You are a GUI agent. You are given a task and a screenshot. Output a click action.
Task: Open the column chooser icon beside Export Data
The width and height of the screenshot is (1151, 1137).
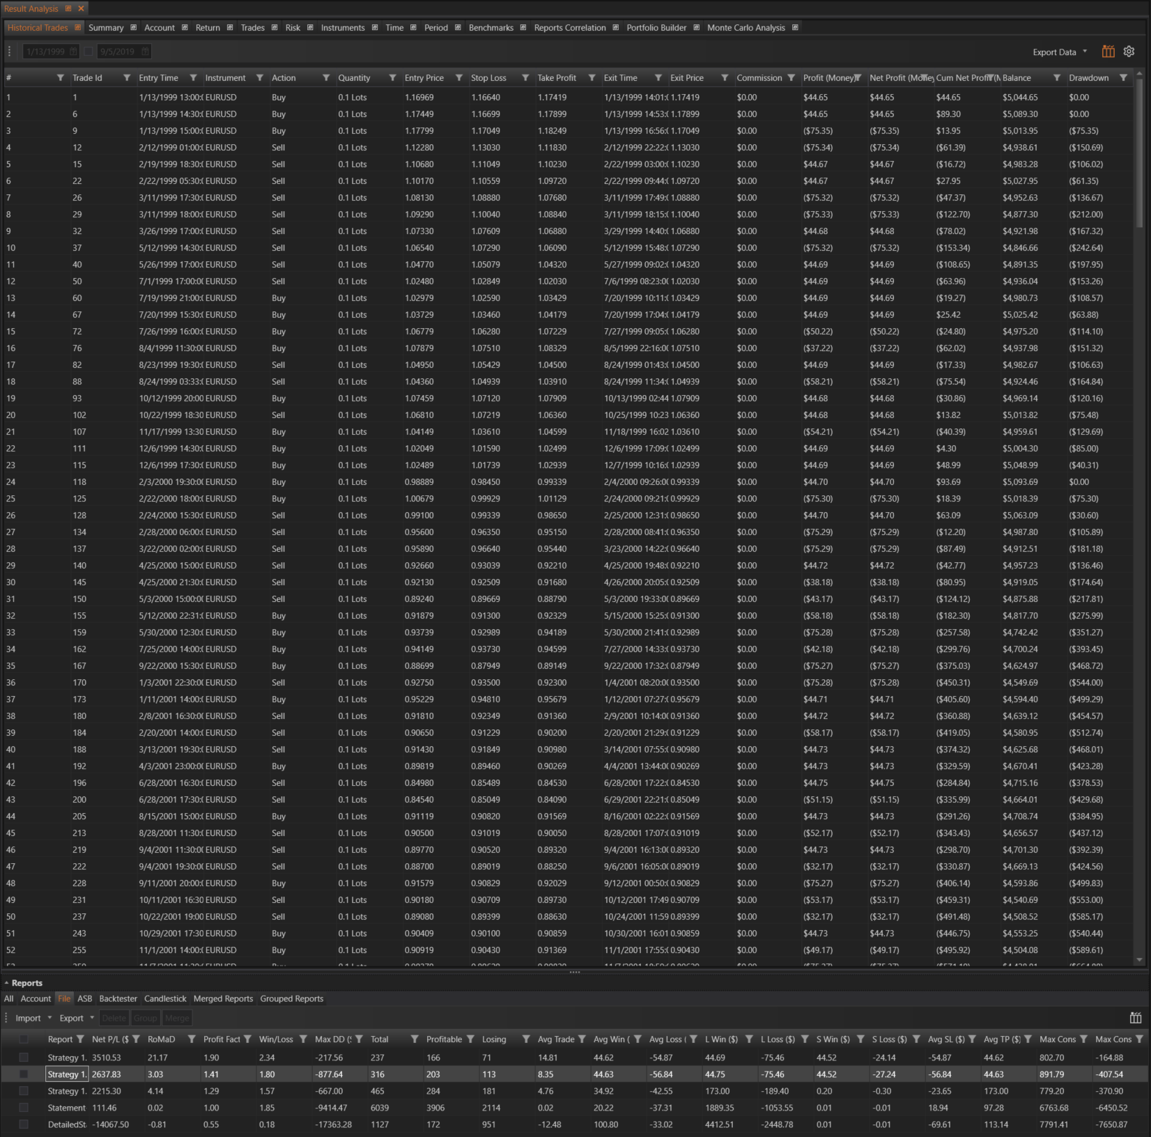(x=1108, y=52)
